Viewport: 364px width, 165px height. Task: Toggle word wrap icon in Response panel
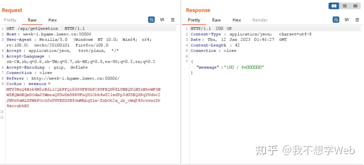pos(336,20)
